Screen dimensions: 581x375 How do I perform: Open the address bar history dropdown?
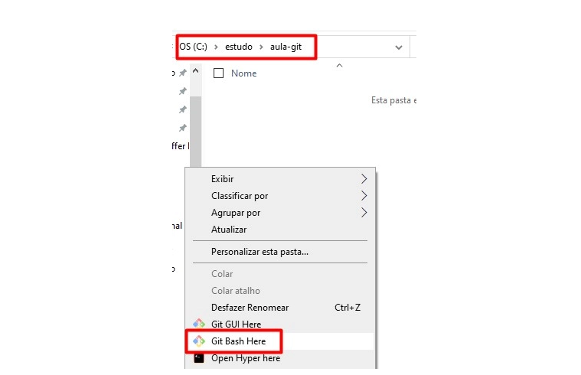399,47
